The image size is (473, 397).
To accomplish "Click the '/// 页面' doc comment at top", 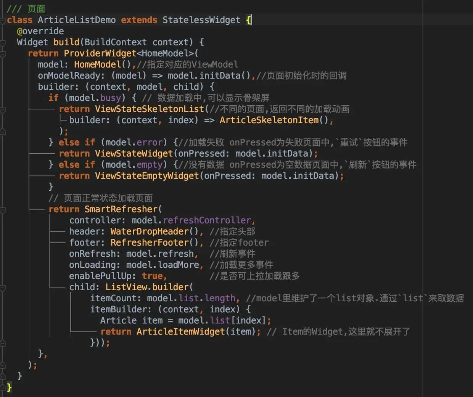I will coord(26,9).
